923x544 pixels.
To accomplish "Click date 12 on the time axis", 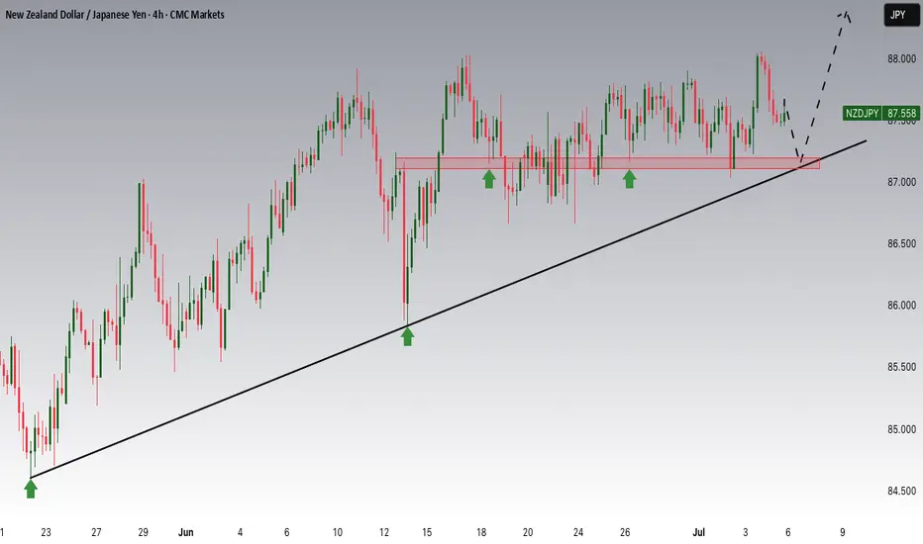I will pyautogui.click(x=384, y=532).
